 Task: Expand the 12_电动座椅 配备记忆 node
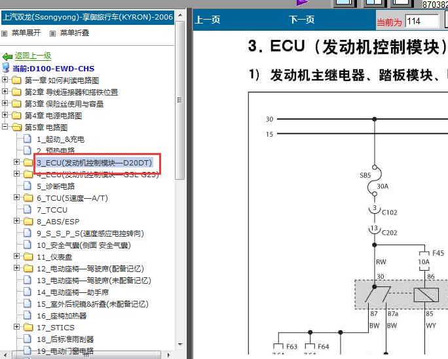point(16,267)
